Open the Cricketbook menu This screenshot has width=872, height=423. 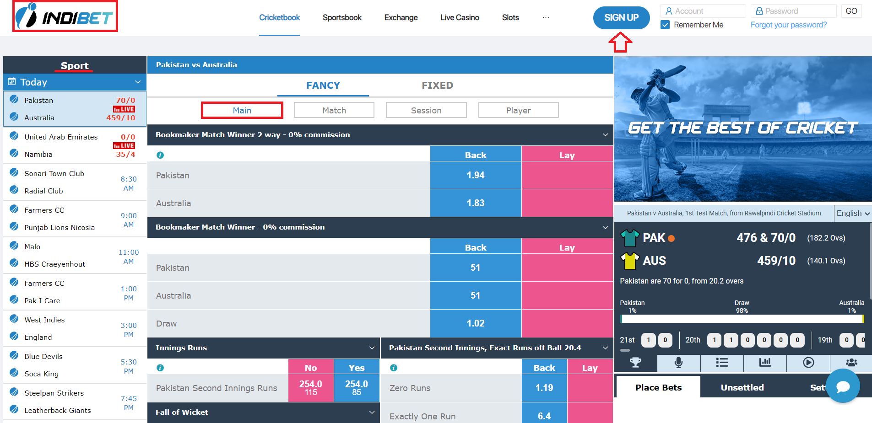click(279, 17)
